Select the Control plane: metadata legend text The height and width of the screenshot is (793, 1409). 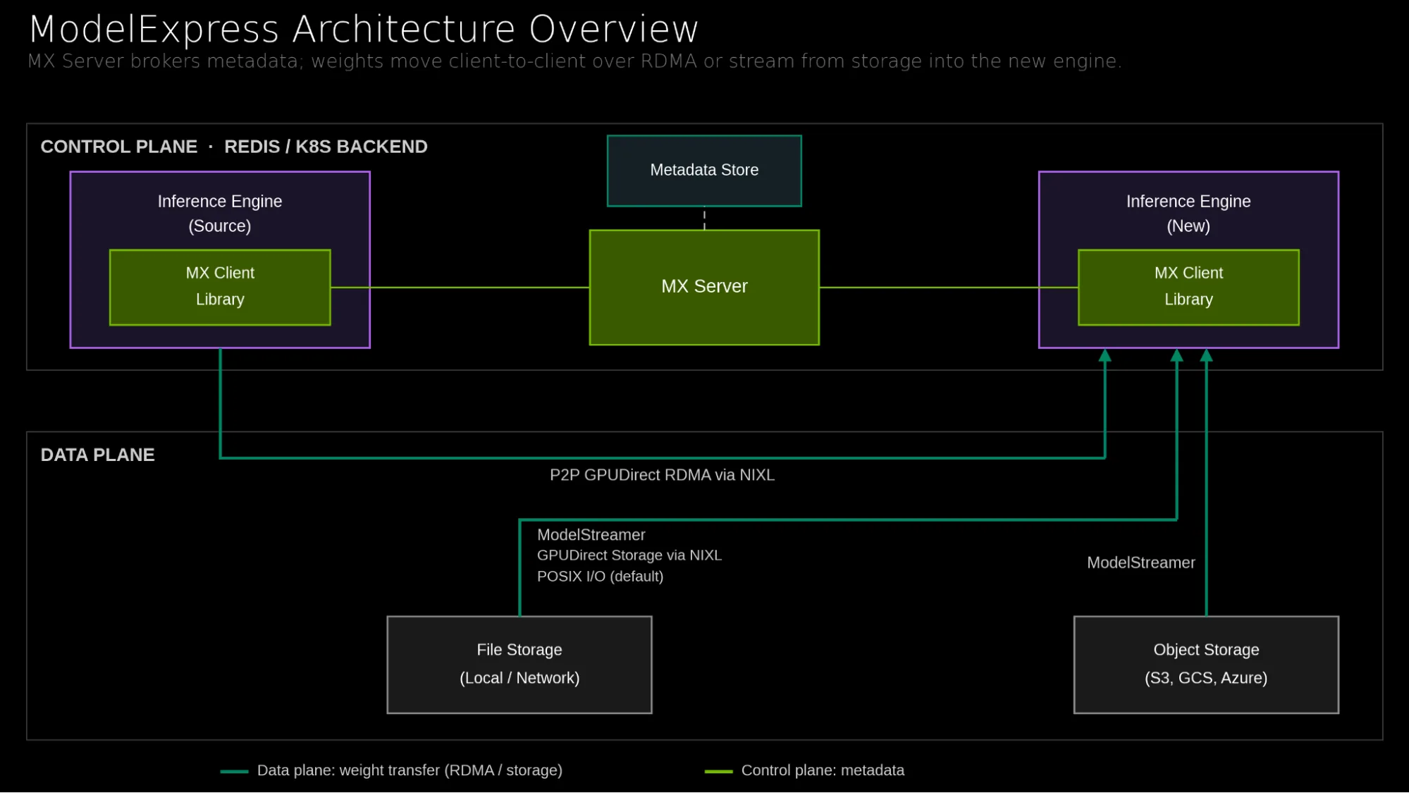click(x=823, y=770)
